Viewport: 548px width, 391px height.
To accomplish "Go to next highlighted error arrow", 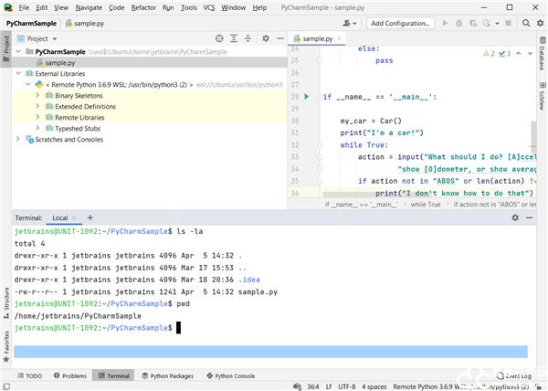I will pyautogui.click(x=530, y=54).
